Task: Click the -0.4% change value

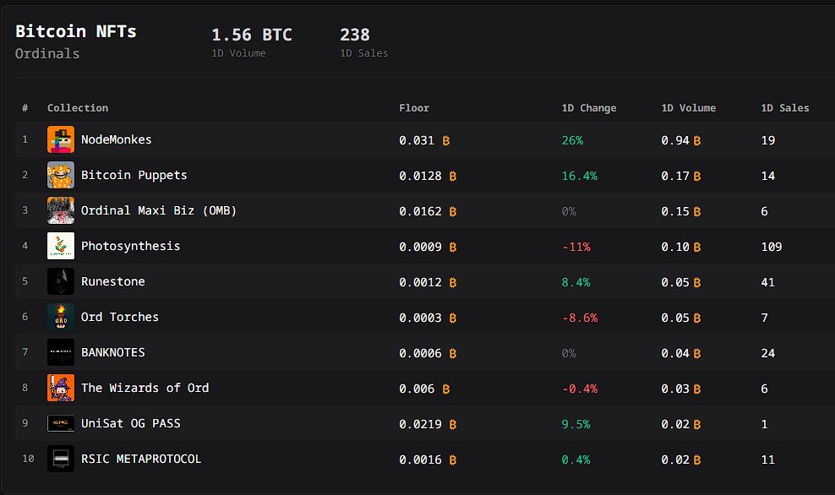Action: coord(580,389)
